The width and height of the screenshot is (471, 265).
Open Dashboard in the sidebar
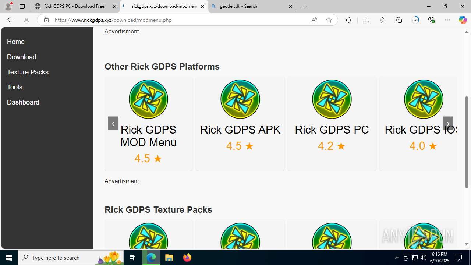(23, 102)
